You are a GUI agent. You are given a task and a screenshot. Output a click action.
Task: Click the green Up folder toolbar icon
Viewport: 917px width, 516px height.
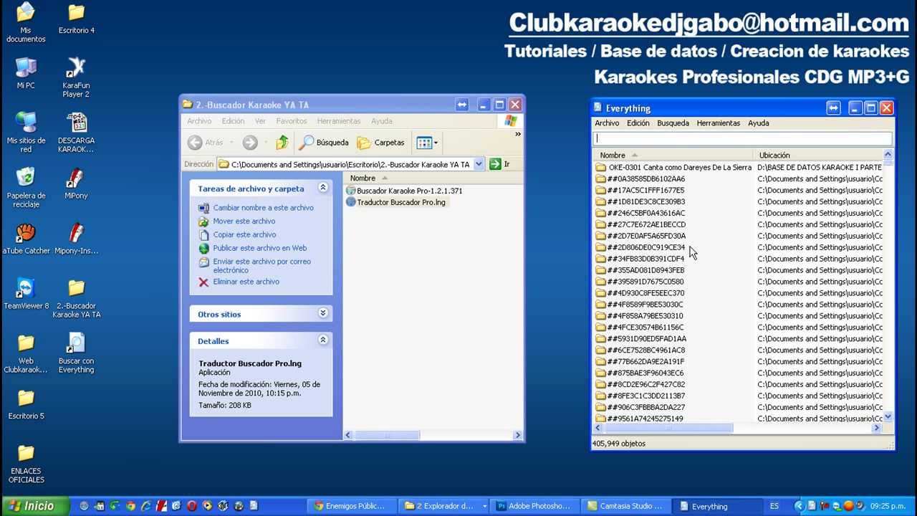[x=282, y=143]
